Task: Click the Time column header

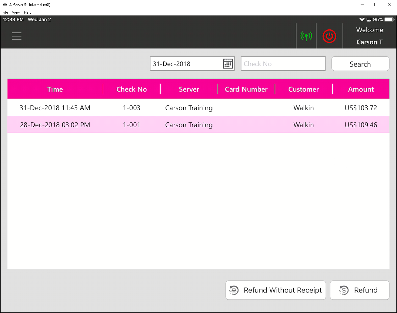Action: click(x=55, y=89)
